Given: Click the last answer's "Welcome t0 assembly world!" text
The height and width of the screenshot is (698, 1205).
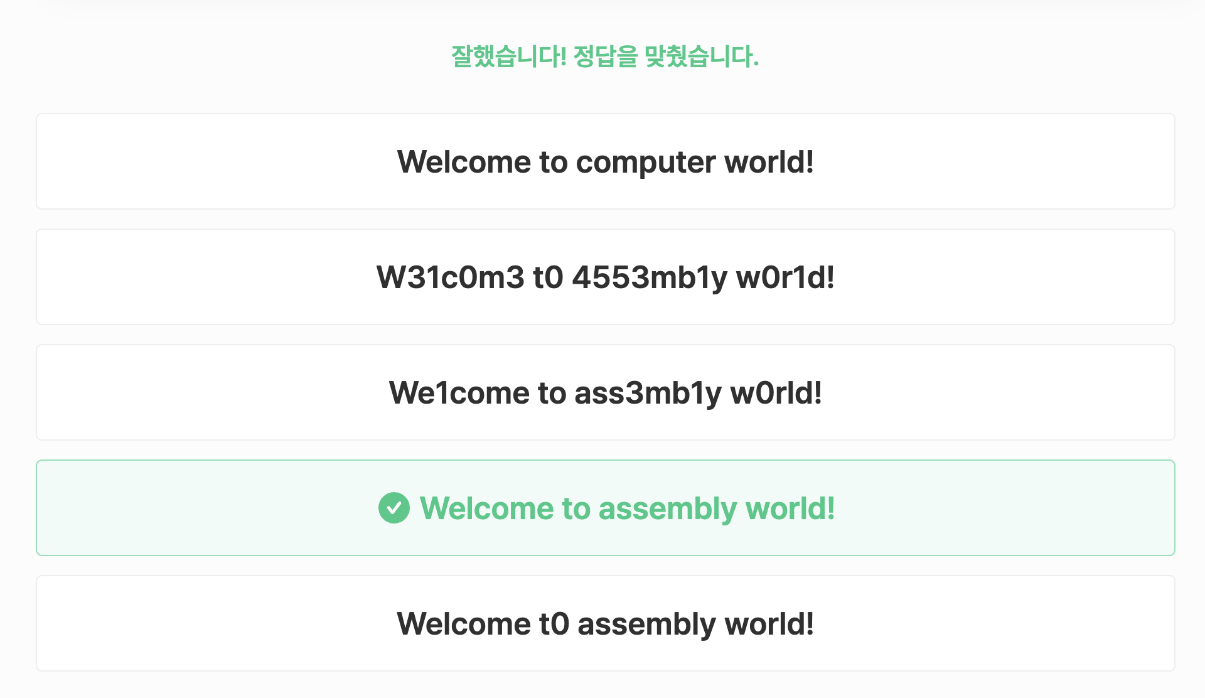Looking at the screenshot, I should tap(606, 624).
